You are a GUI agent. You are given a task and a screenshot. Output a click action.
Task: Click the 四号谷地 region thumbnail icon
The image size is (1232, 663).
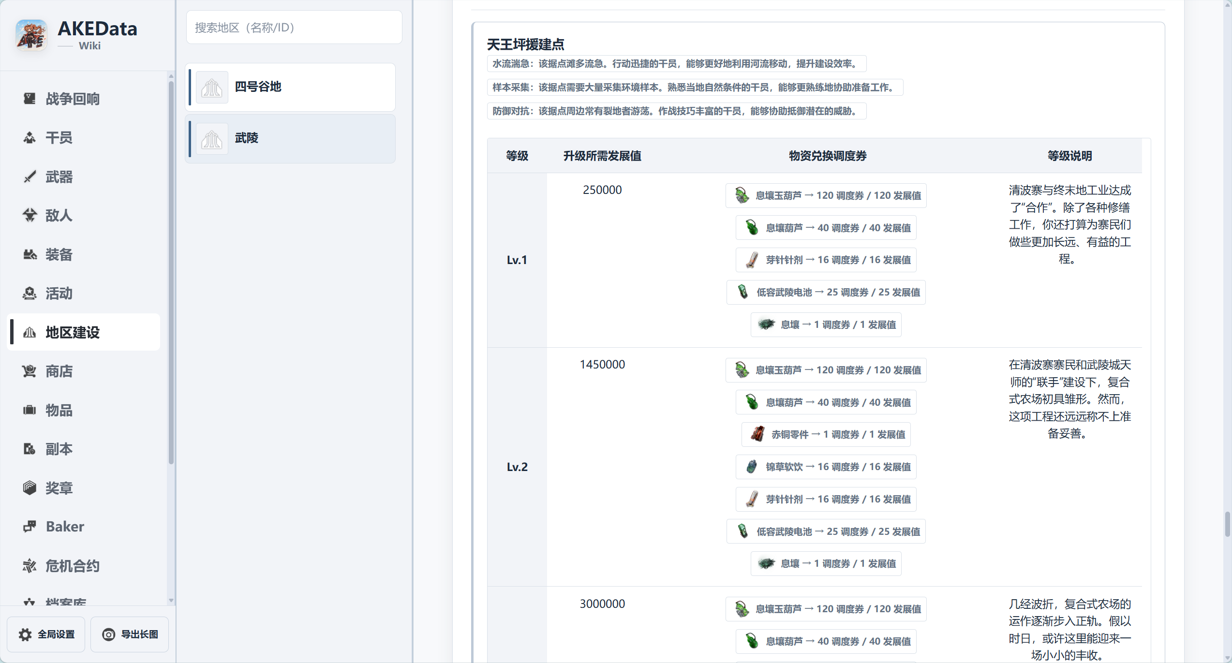212,88
